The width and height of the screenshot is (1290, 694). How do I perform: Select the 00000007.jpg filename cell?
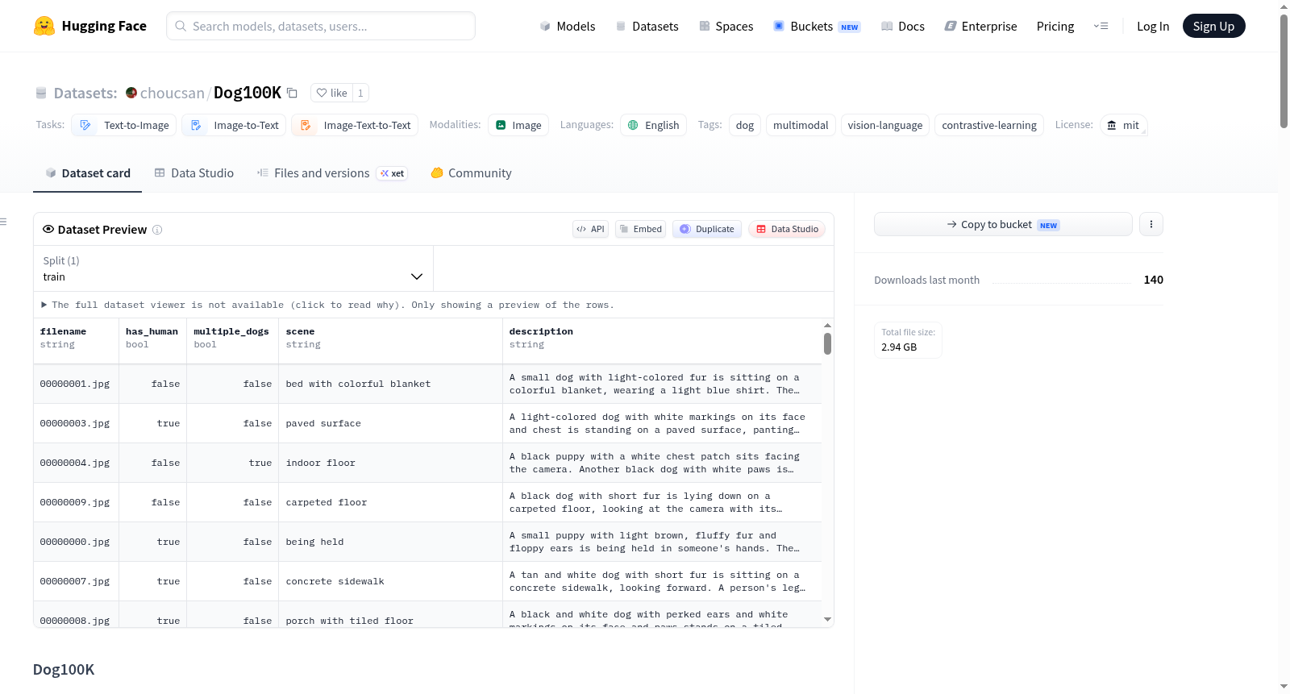tap(77, 581)
